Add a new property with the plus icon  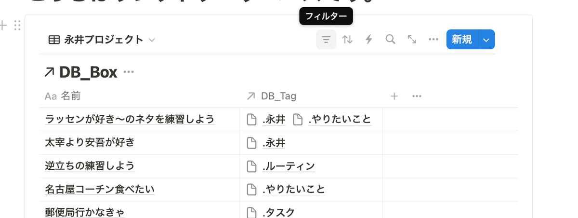pos(394,96)
